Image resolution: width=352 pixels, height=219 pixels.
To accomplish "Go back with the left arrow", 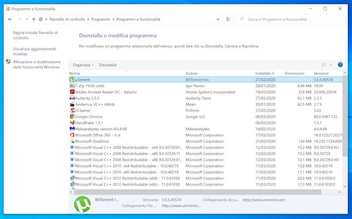I will (10, 19).
